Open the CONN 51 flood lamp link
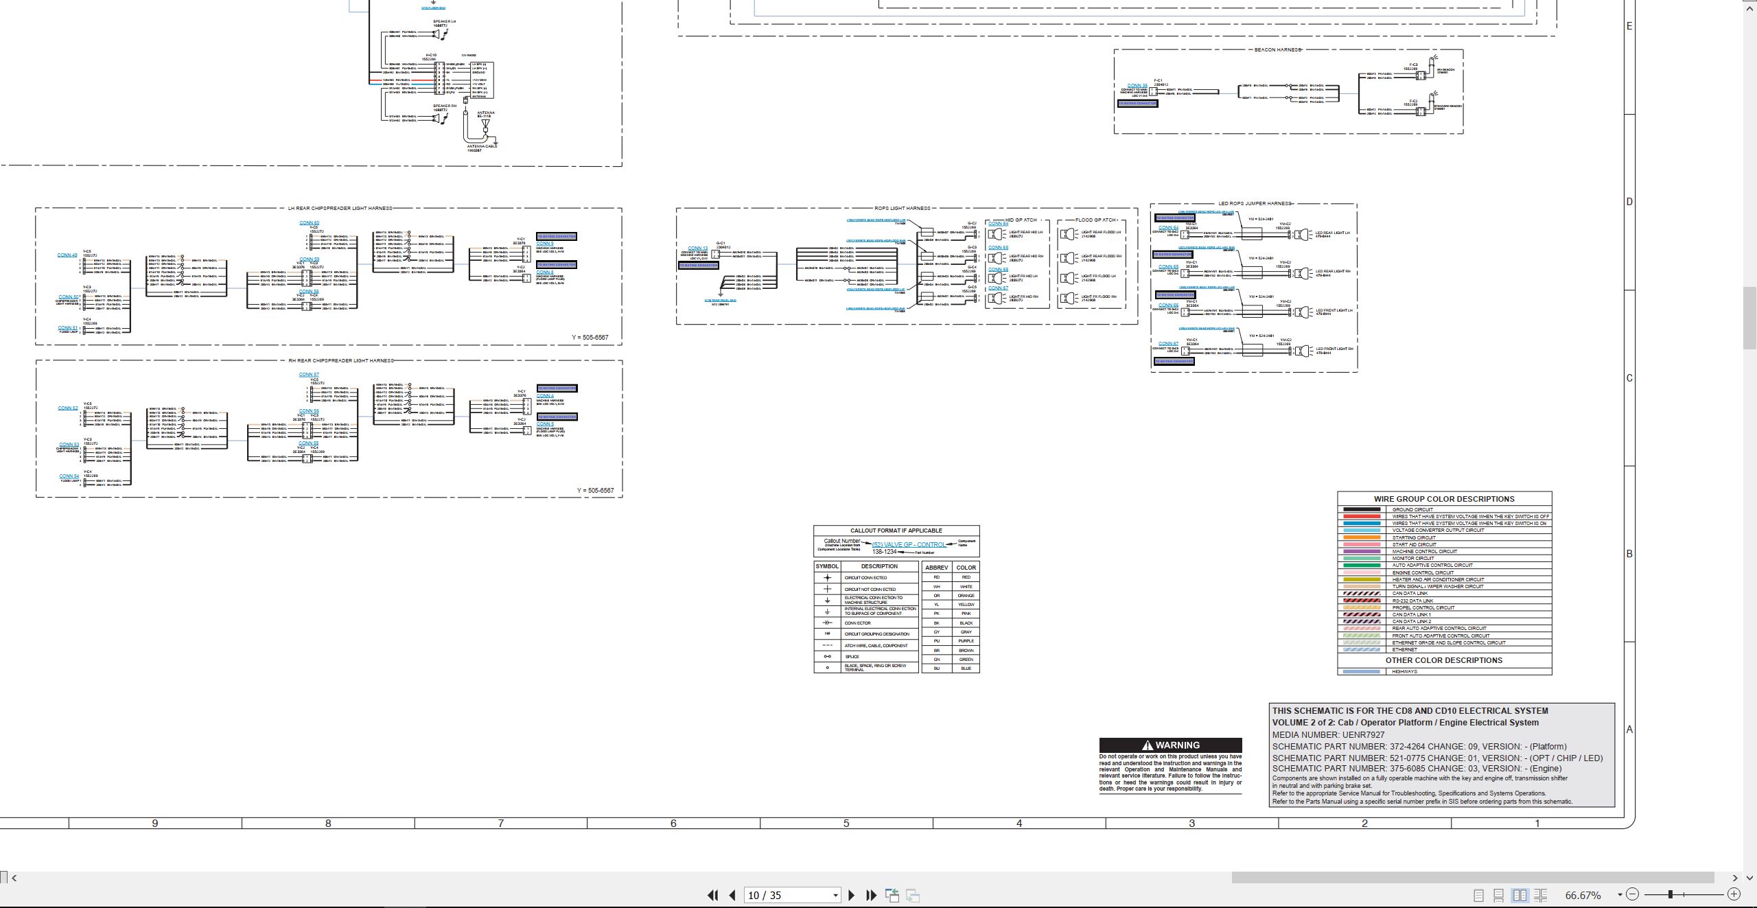This screenshot has height=908, width=1757. coord(68,328)
